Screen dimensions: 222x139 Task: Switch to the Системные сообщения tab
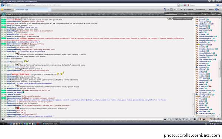[183, 19]
